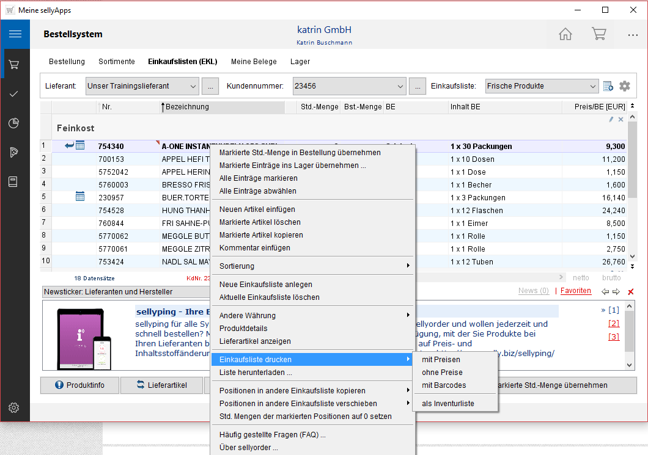Open the shopping cart in the header
The height and width of the screenshot is (455, 648).
598,34
